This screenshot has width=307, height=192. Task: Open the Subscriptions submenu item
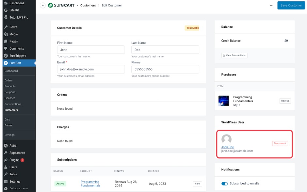point(13,104)
